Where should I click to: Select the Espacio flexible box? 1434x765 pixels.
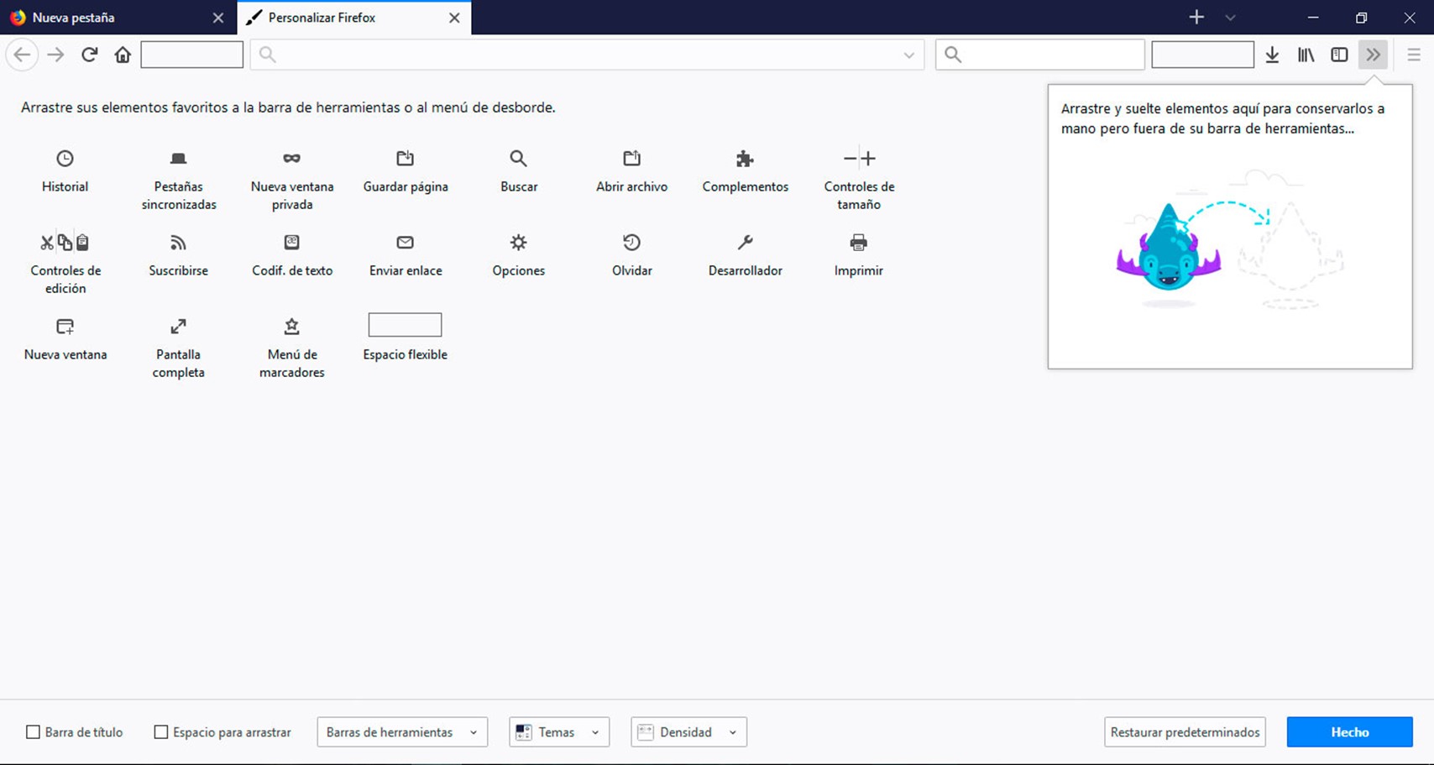click(405, 325)
